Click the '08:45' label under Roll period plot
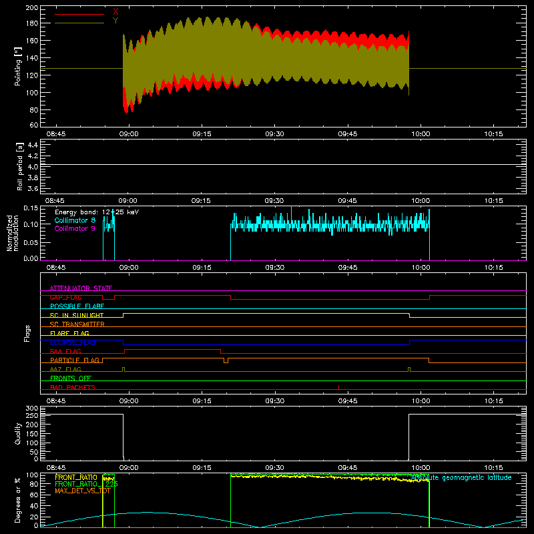This screenshot has width=534, height=534. (x=55, y=201)
